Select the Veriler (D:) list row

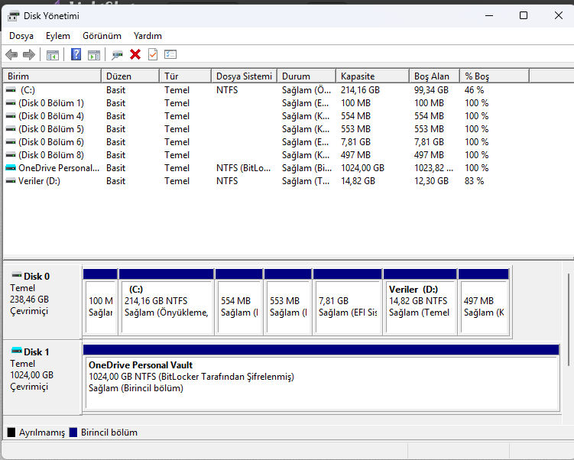pos(268,181)
